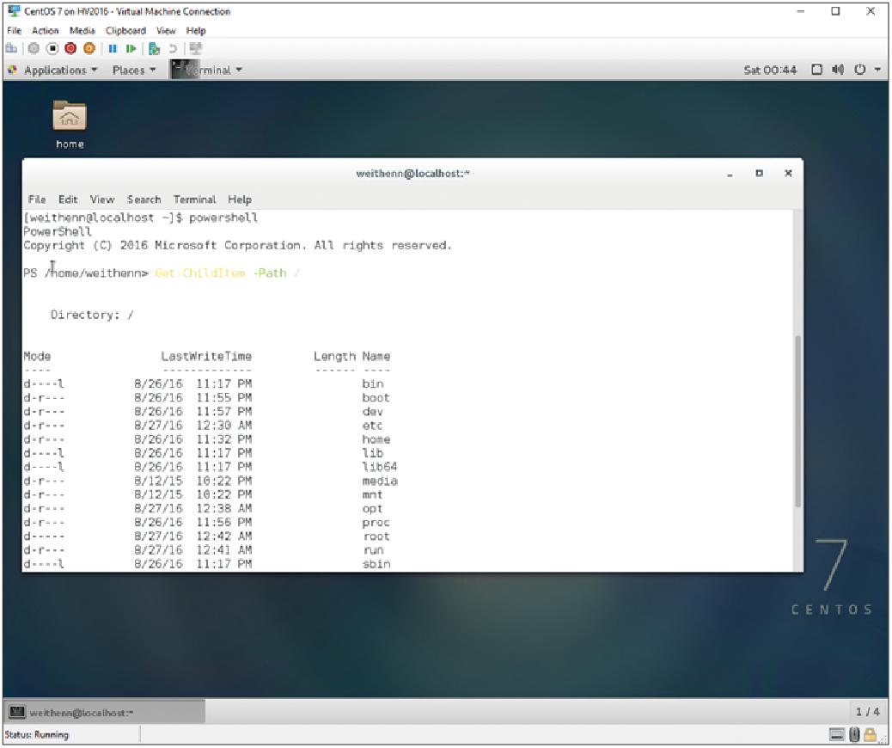892x748 pixels.
Task: Click the terminal's vertical scrollbar
Action: (x=798, y=421)
